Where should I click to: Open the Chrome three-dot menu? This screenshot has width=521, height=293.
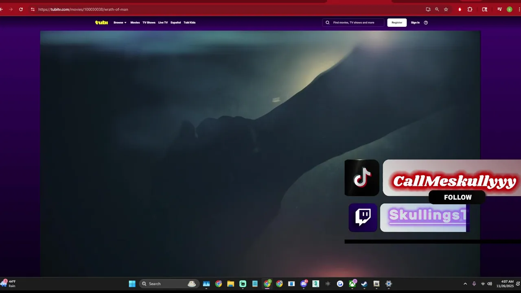(519, 9)
